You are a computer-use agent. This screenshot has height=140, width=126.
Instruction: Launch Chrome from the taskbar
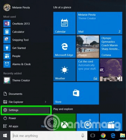103,135
